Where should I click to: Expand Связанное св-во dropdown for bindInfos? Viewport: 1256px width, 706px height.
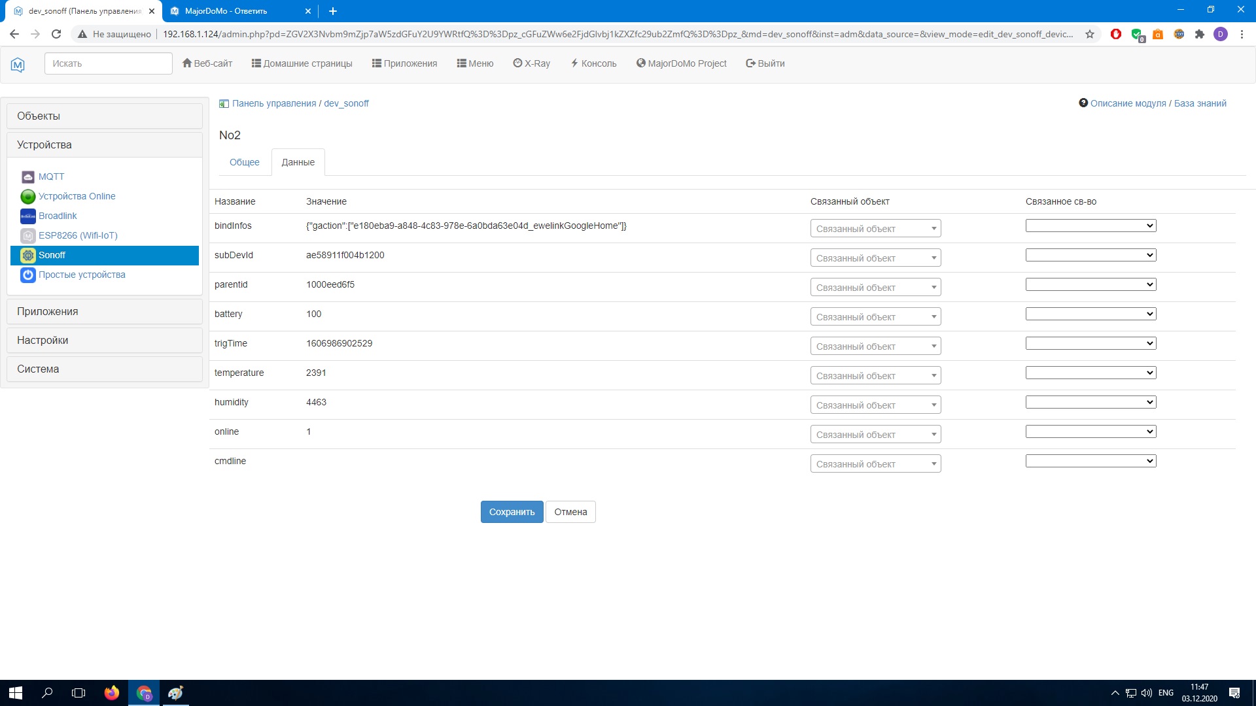pos(1090,226)
